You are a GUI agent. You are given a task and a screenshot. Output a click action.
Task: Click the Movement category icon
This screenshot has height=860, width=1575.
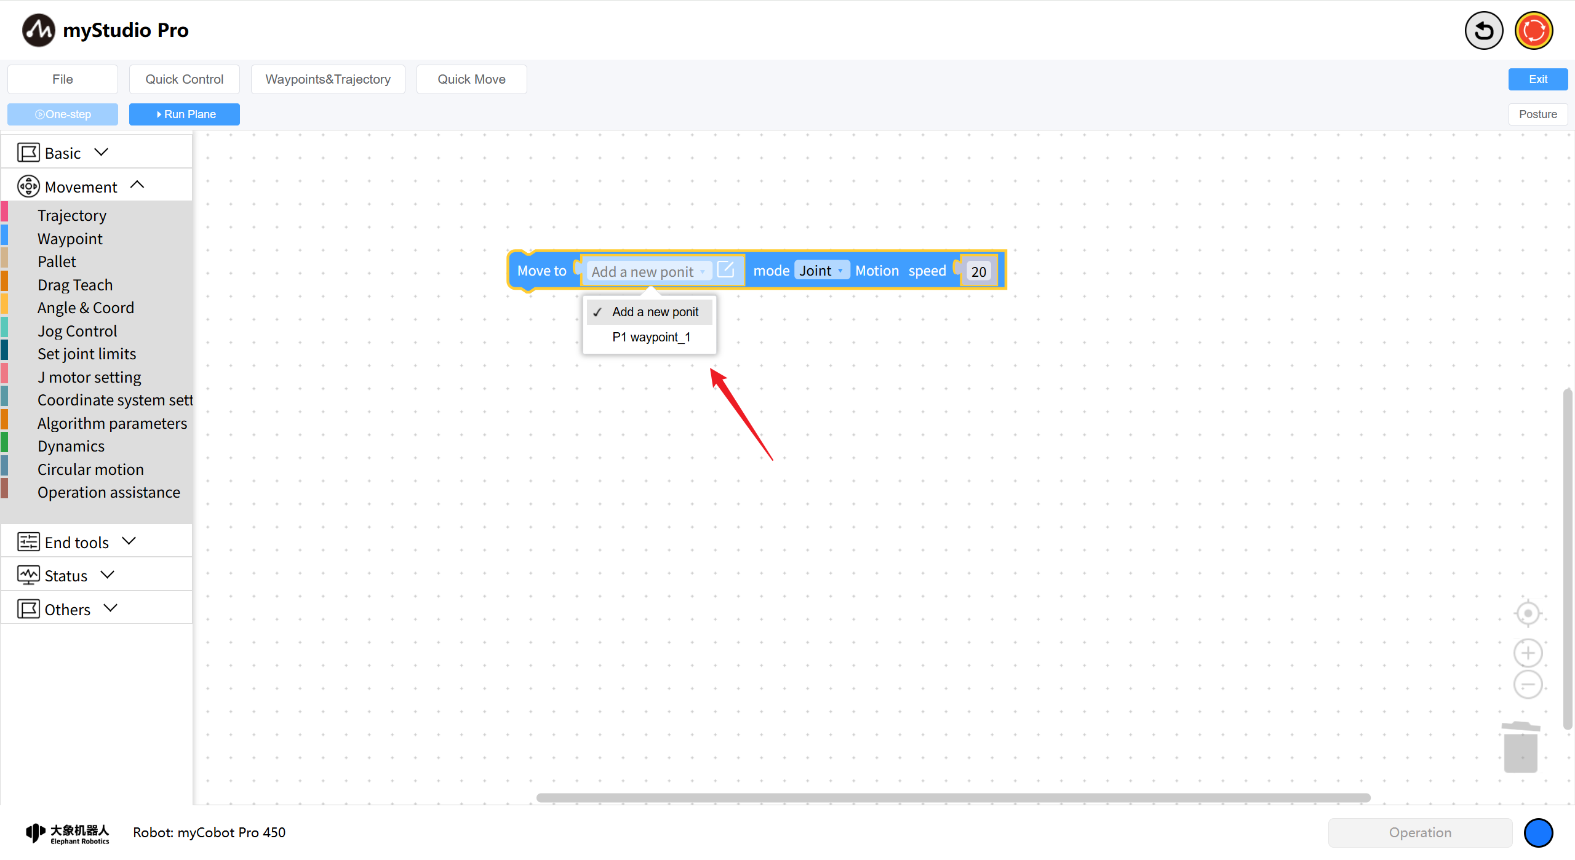(x=28, y=186)
